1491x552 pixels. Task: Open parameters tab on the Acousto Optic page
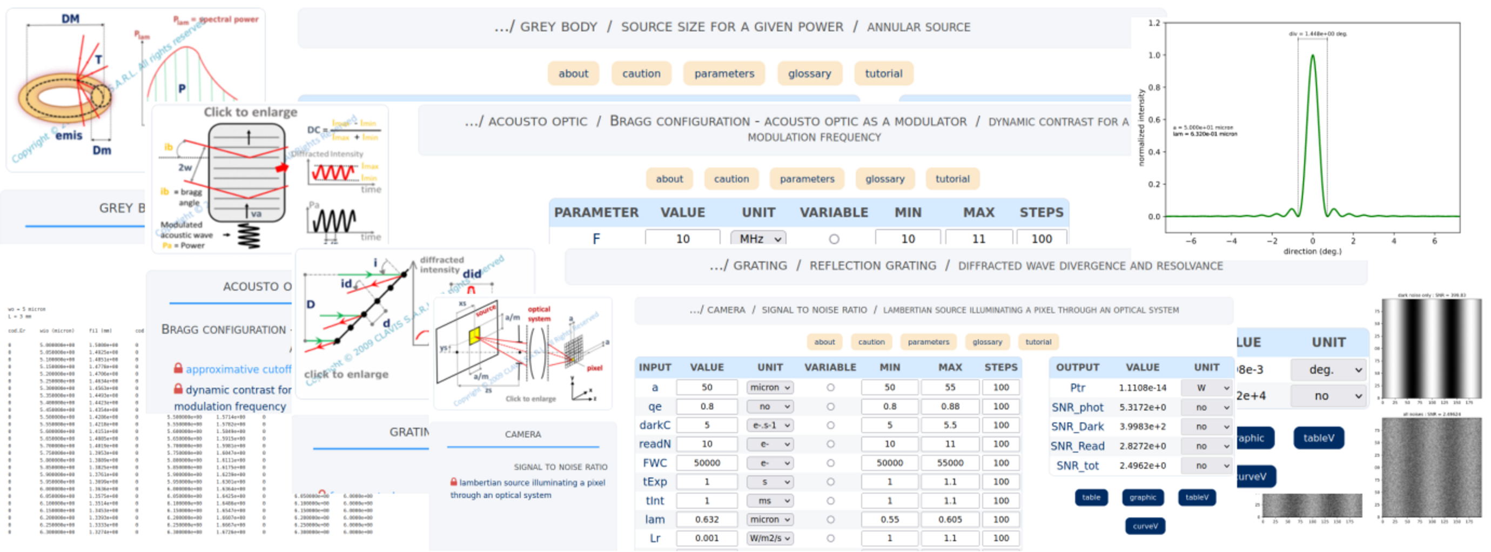(807, 179)
